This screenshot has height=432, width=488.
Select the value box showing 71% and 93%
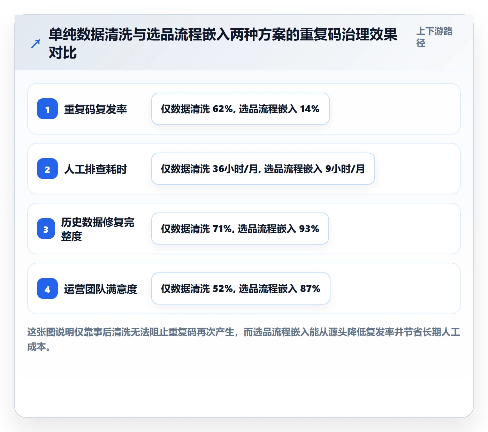click(240, 229)
